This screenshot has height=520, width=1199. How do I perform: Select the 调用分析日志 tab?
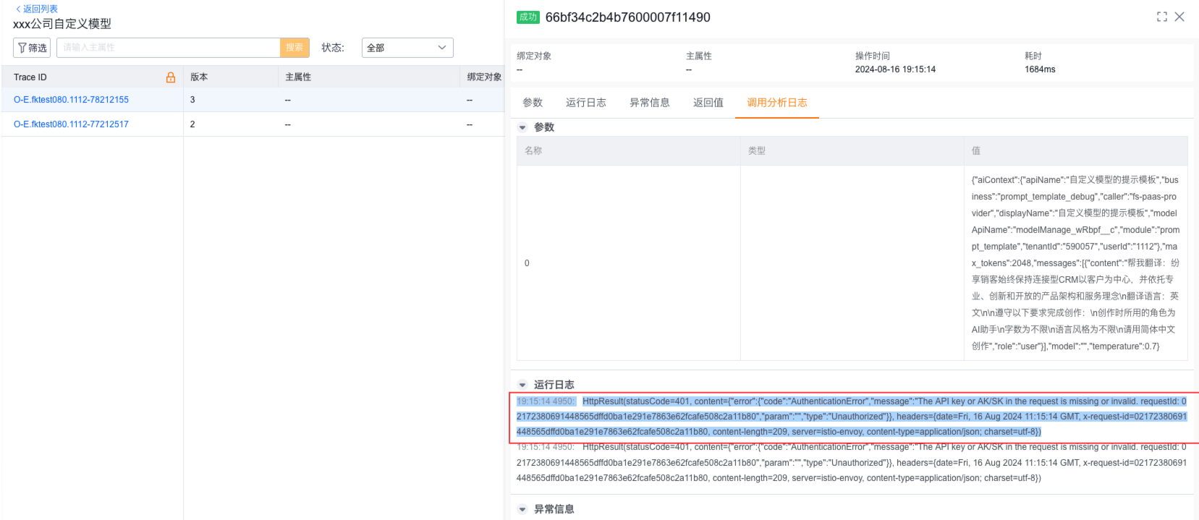coord(776,103)
